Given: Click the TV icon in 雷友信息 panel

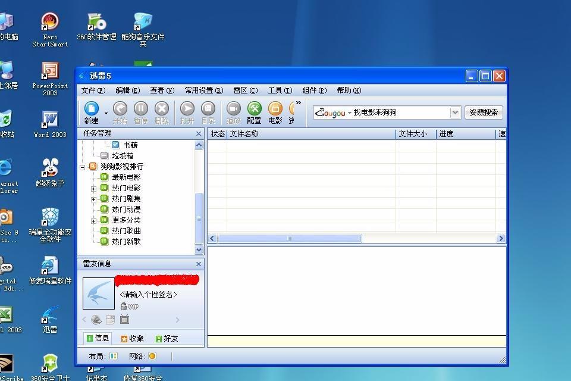Looking at the screenshot, I should pyautogui.click(x=124, y=319).
